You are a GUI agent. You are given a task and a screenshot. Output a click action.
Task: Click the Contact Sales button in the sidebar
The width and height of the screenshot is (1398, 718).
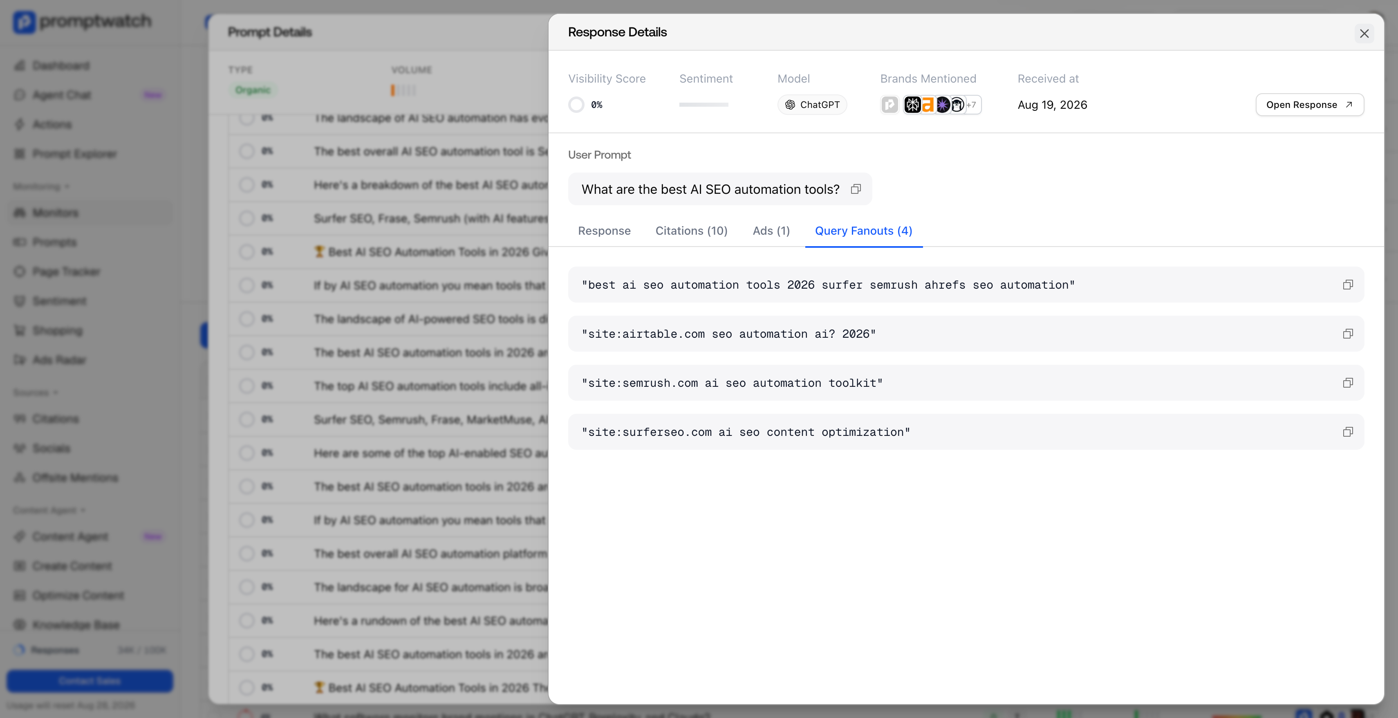[x=90, y=681]
